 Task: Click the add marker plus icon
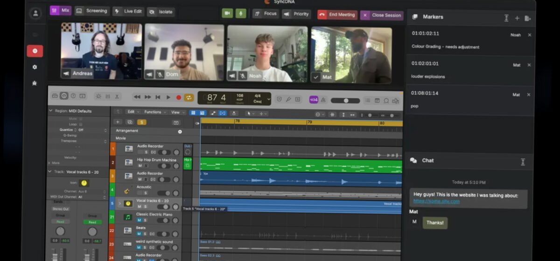(517, 18)
